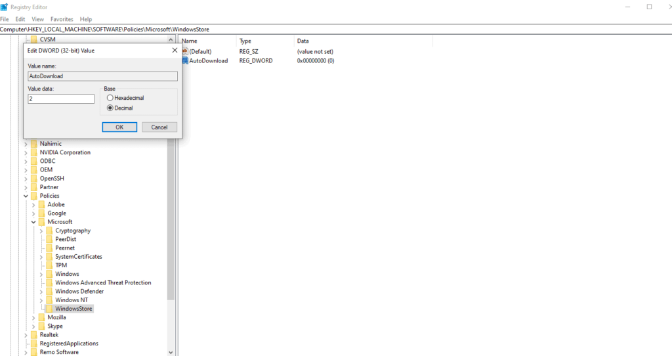This screenshot has height=356, width=672.
Task: Click the REG_DWORD type cell
Action: click(x=255, y=60)
